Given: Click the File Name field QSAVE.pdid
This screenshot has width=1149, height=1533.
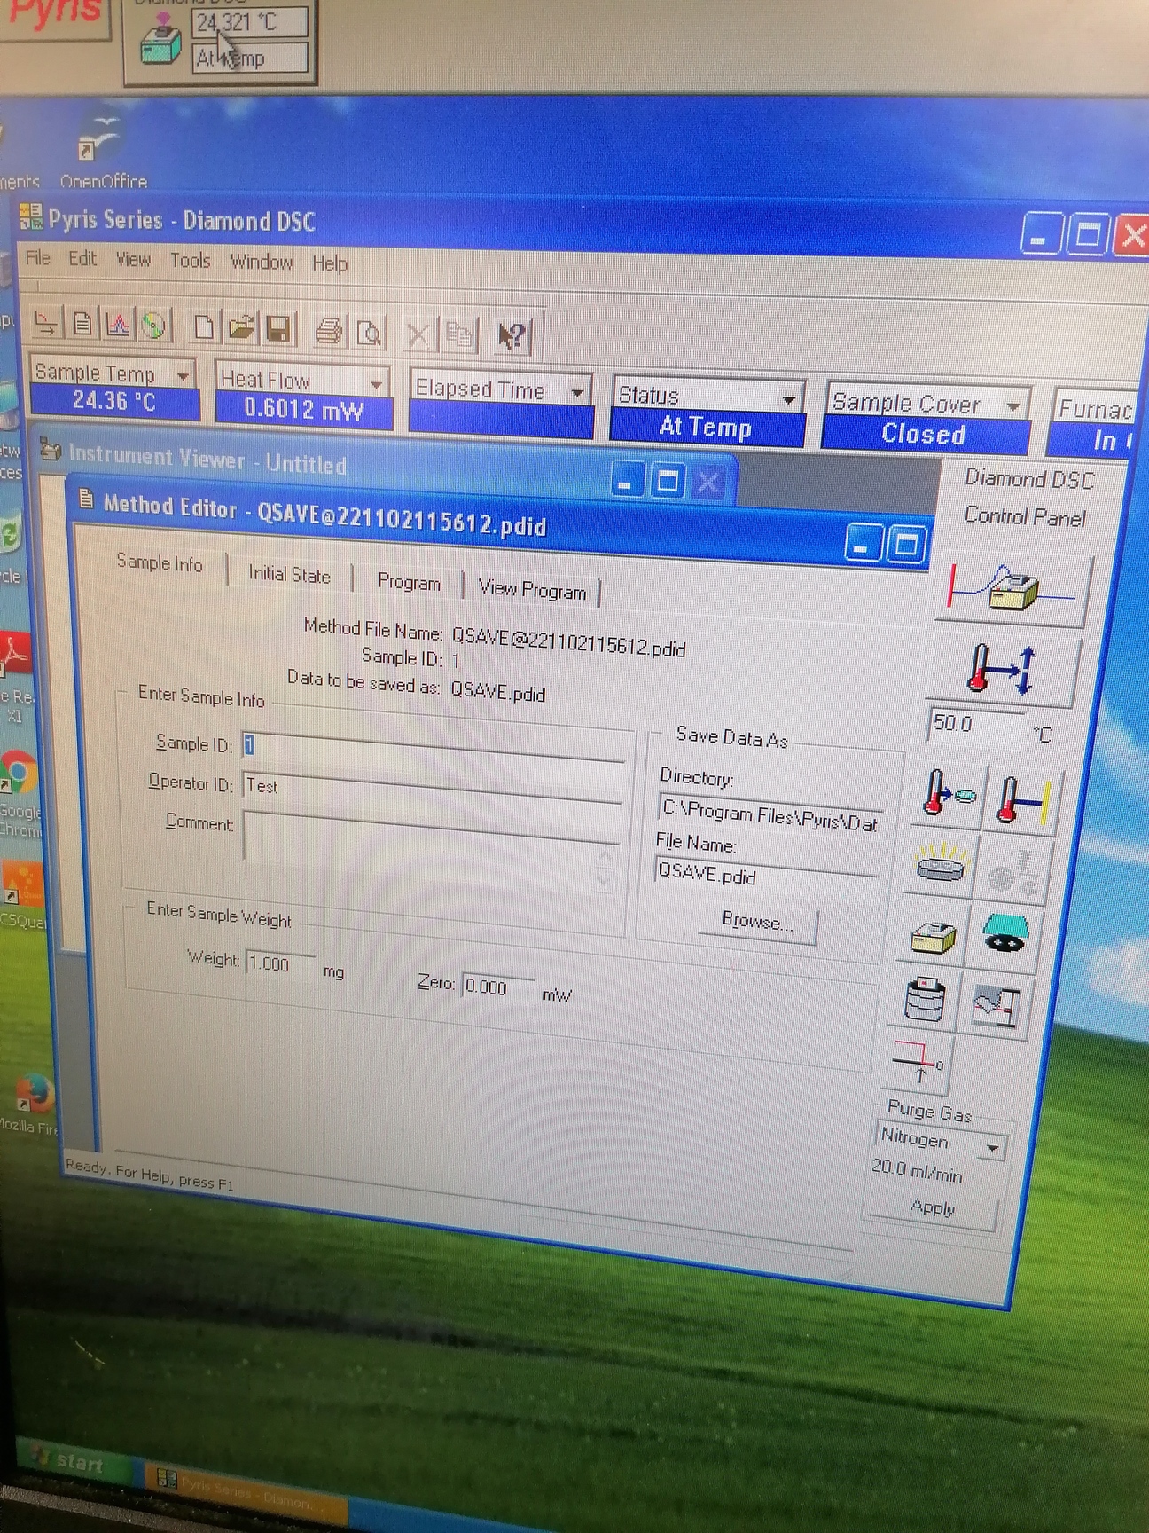Looking at the screenshot, I should 766,875.
